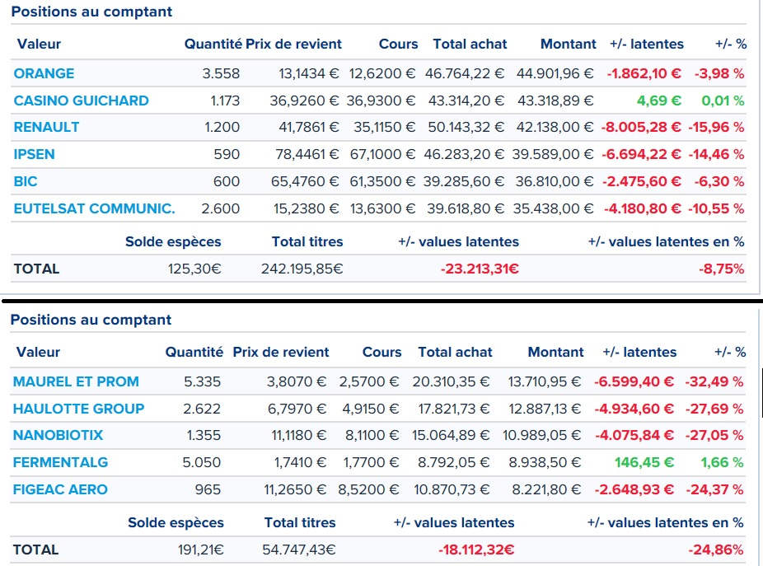This screenshot has height=566, width=763.
Task: Click HAULOTTE GROUP percentage -27,69 %
Action: [x=714, y=409]
